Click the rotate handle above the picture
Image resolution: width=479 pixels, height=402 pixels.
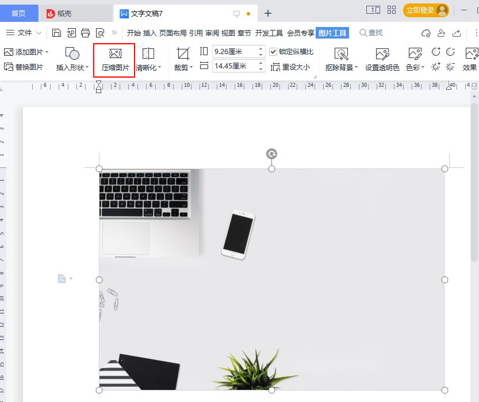click(x=271, y=154)
